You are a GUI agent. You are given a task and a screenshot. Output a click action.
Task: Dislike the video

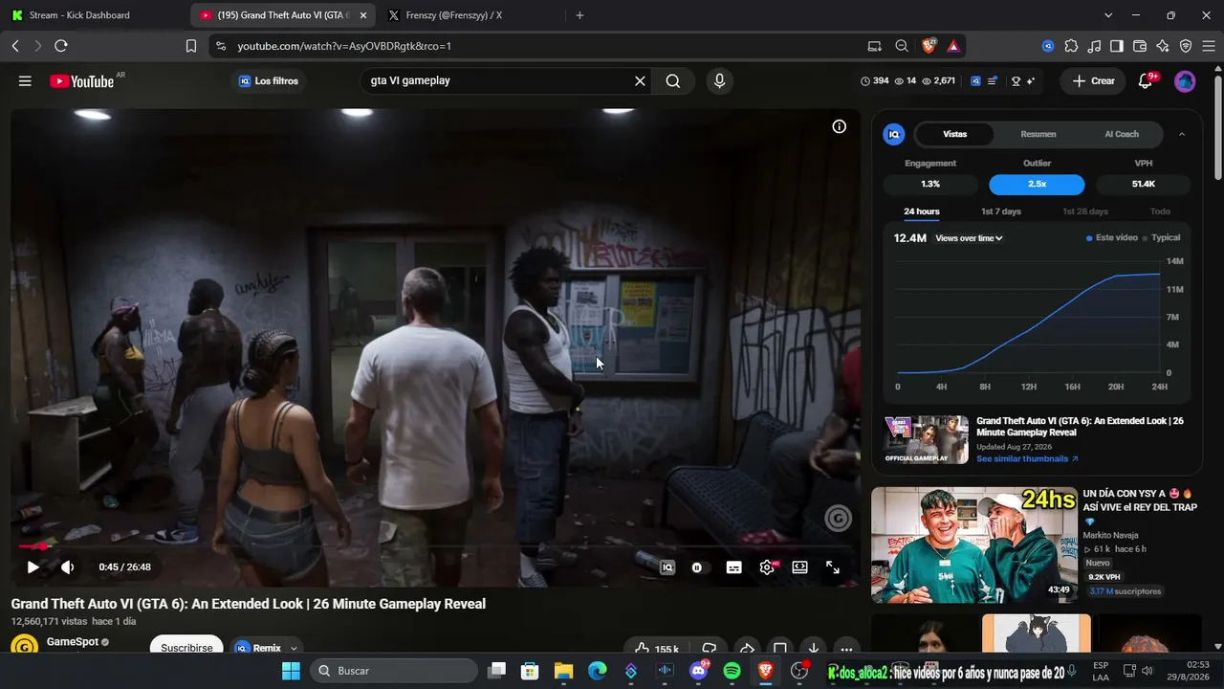[x=710, y=649]
